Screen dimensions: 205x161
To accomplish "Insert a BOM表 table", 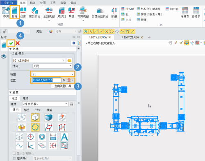I will tap(128, 9).
